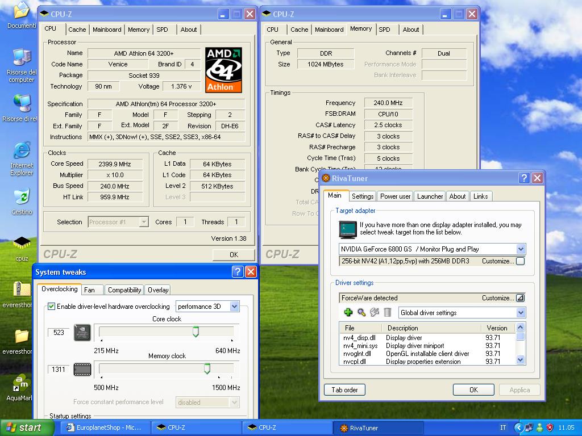Click OK in the left CPU-Z window

pos(234,255)
